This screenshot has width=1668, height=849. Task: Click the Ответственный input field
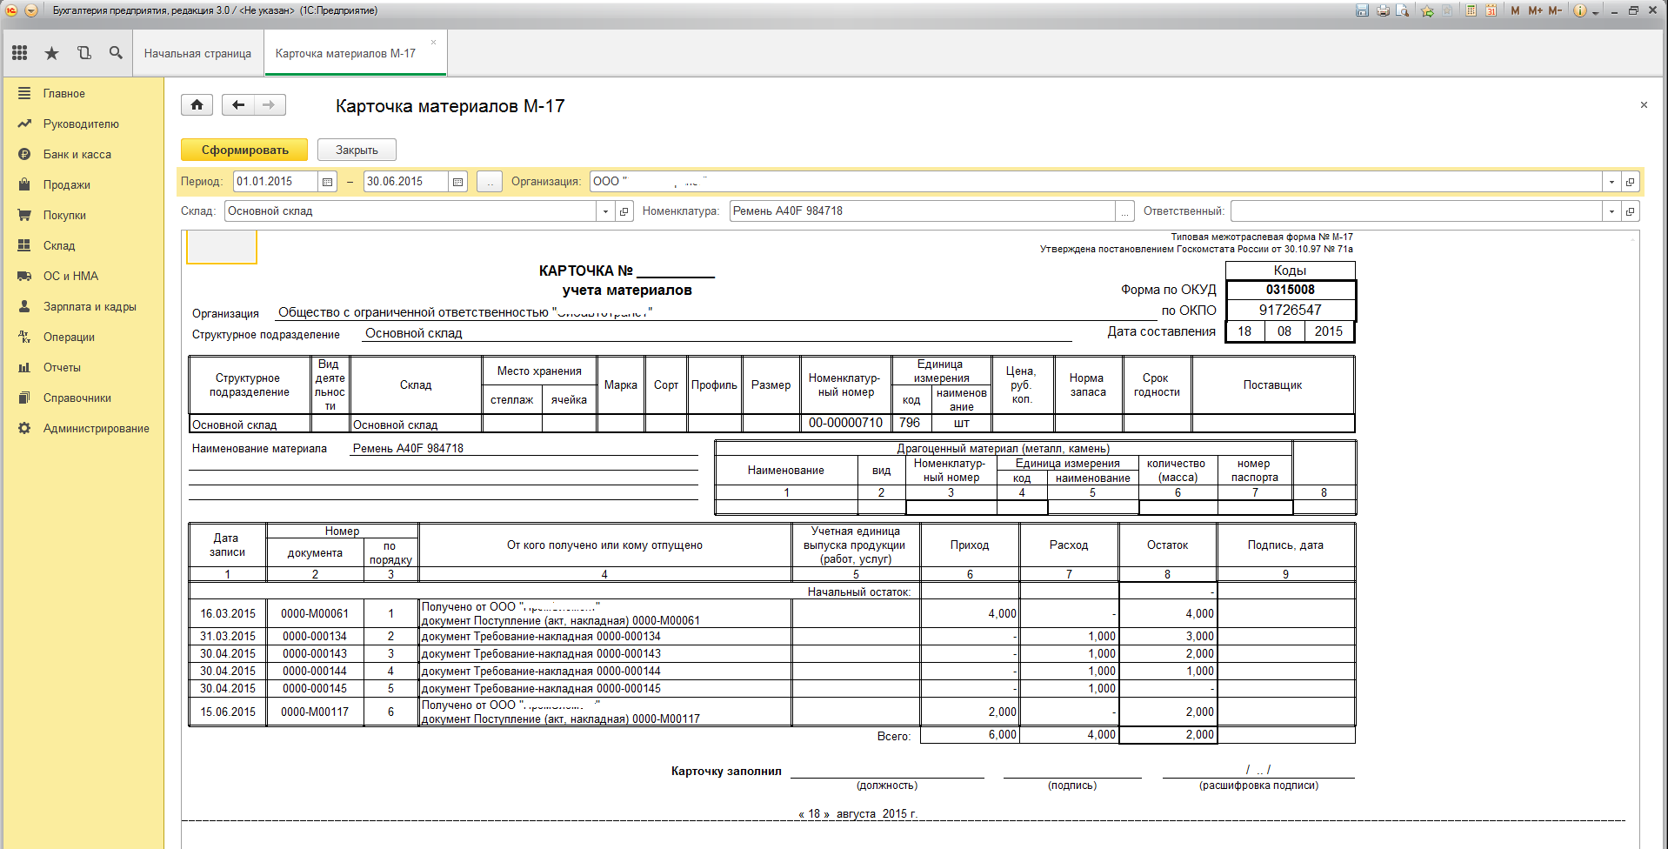pyautogui.click(x=1417, y=211)
